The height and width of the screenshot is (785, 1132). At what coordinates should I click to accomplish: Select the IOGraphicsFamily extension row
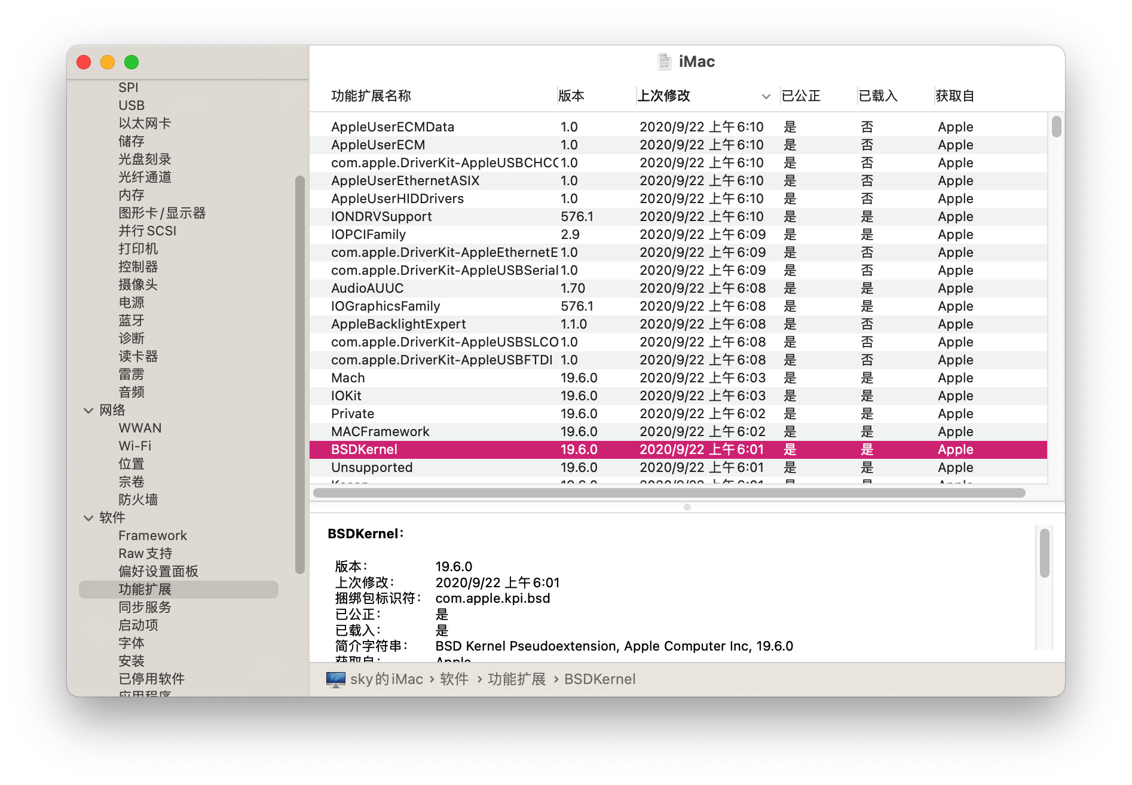[x=678, y=306]
